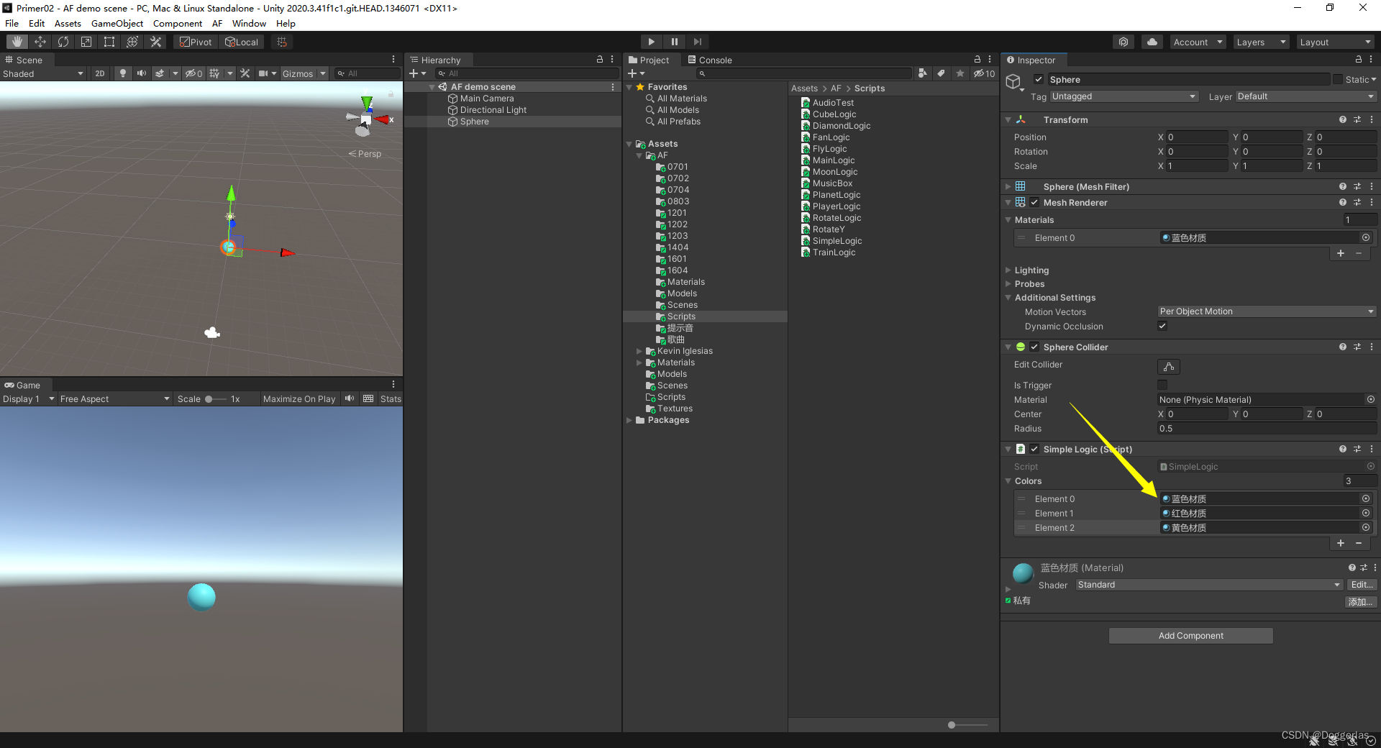The image size is (1381, 748).
Task: Open Layers dropdown in top toolbar
Action: 1260,42
